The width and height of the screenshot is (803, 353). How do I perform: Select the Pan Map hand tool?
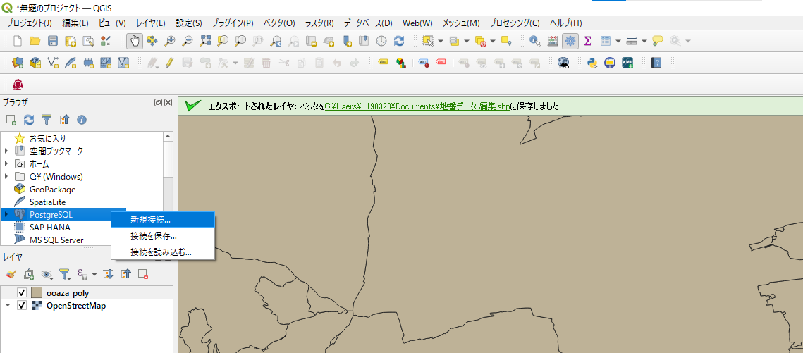pos(135,41)
